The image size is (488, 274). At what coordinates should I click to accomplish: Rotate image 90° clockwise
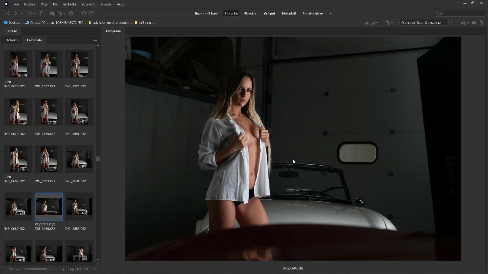[x=91, y=13]
